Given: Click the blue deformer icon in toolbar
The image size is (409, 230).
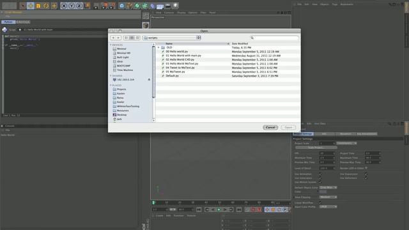Looking at the screenshot, I should (153, 6).
